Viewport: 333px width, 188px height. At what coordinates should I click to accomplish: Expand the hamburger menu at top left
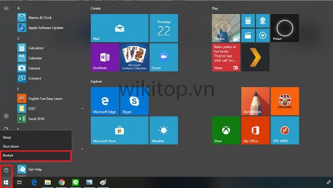(x=6, y=8)
